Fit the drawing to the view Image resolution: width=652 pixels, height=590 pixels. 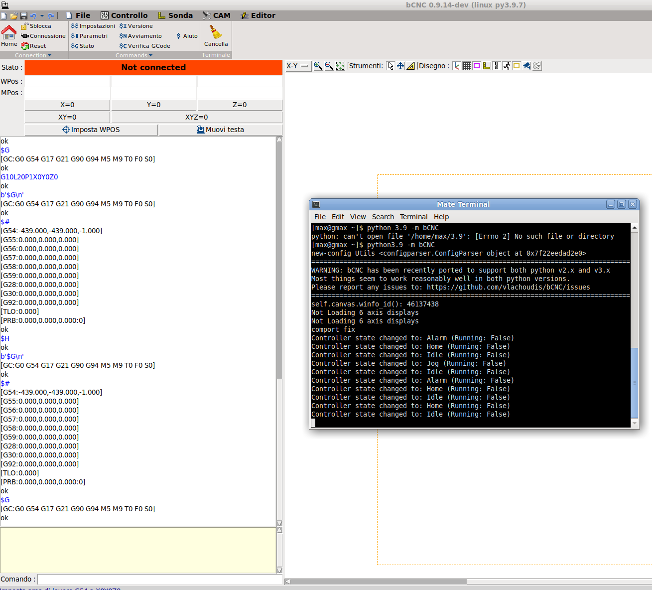tap(340, 65)
